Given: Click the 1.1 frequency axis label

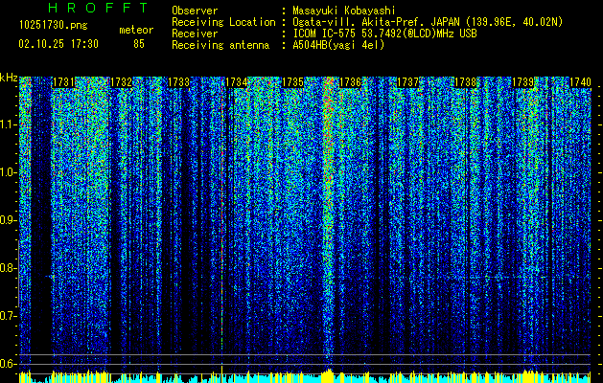Looking at the screenshot, I should click(8, 124).
